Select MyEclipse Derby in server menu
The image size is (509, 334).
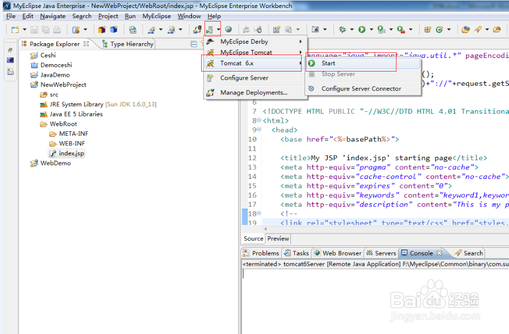pos(256,41)
